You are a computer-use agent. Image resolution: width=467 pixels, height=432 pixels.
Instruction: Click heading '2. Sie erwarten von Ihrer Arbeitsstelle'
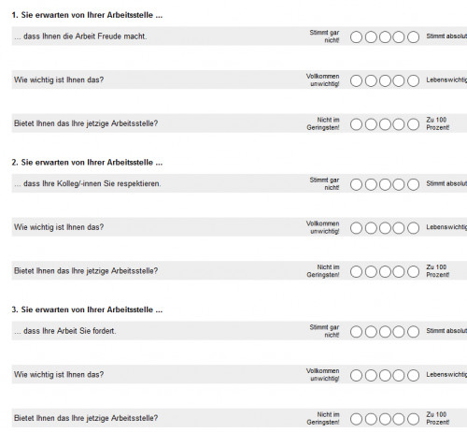[x=87, y=163]
